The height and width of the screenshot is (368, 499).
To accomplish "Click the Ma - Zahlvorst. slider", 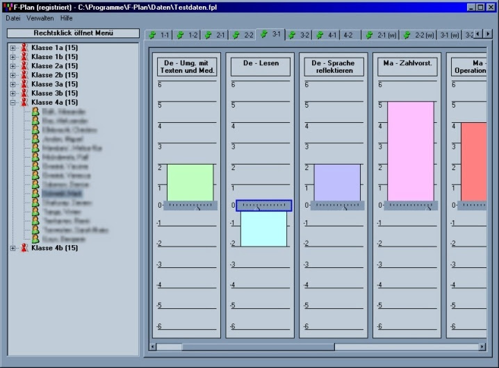I will click(411, 206).
